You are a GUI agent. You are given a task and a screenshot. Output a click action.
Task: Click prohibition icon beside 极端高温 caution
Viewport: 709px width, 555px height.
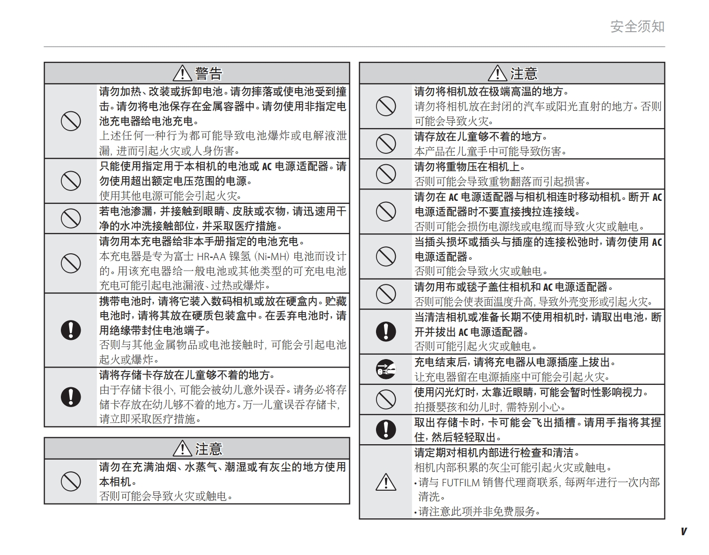(386, 106)
